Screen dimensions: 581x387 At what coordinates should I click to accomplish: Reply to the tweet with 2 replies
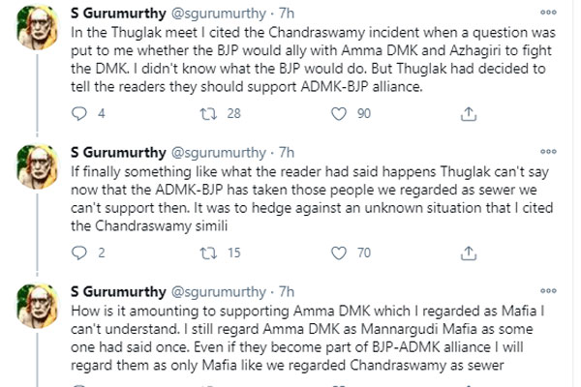point(79,253)
